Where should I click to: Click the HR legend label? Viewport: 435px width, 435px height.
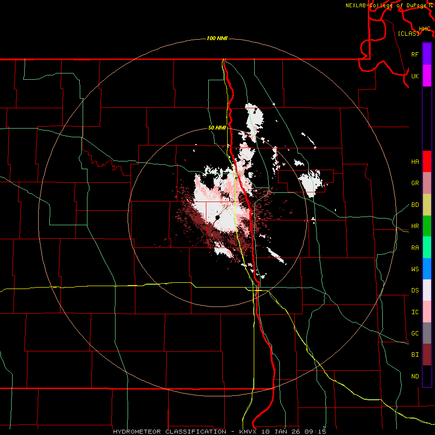point(415,226)
